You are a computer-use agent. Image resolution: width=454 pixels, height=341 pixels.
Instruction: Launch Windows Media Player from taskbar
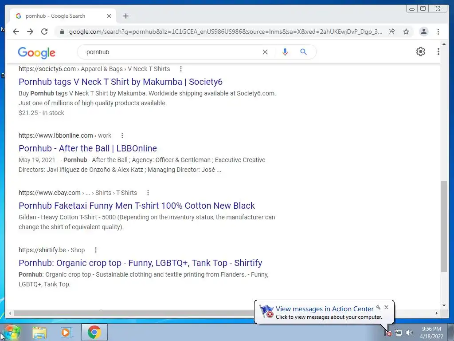pos(67,333)
